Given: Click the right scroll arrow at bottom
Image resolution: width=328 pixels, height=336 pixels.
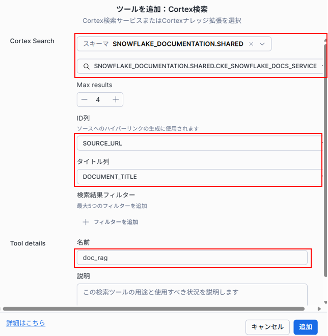Looking at the screenshot, I should (319, 309).
